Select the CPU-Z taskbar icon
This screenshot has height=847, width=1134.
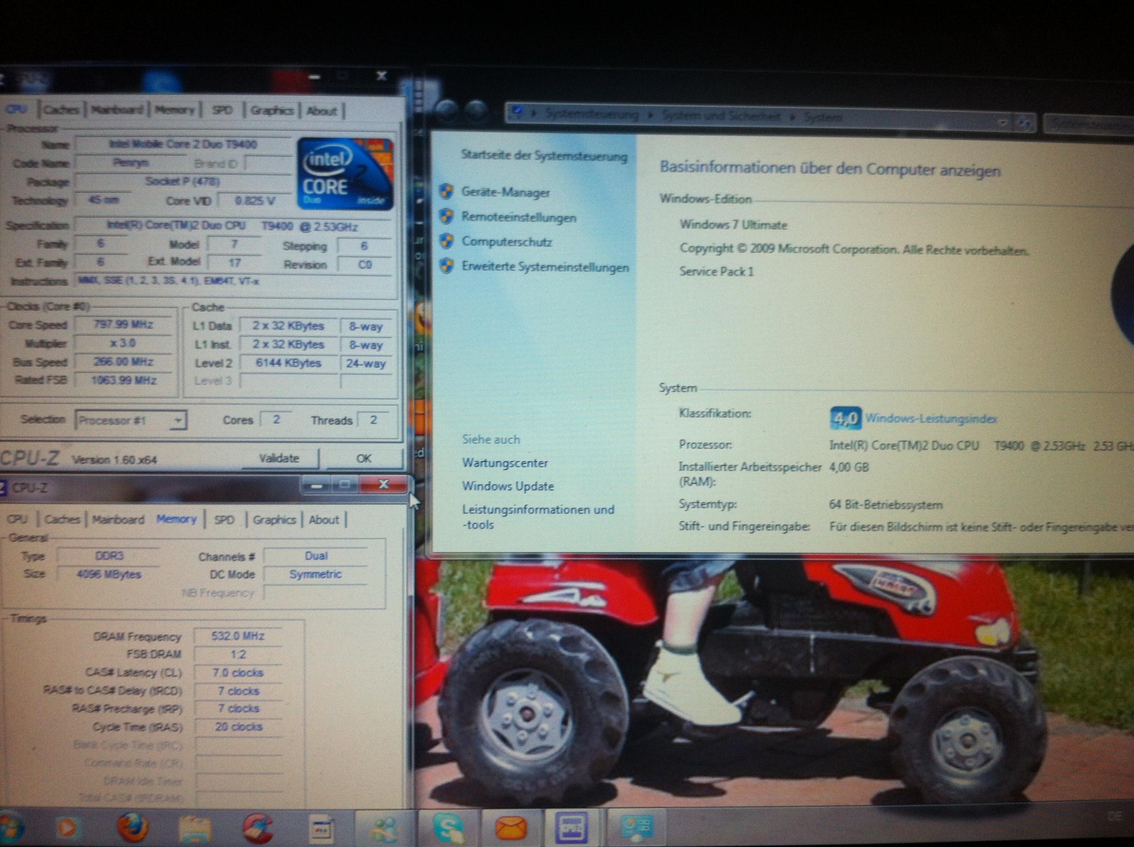(572, 826)
